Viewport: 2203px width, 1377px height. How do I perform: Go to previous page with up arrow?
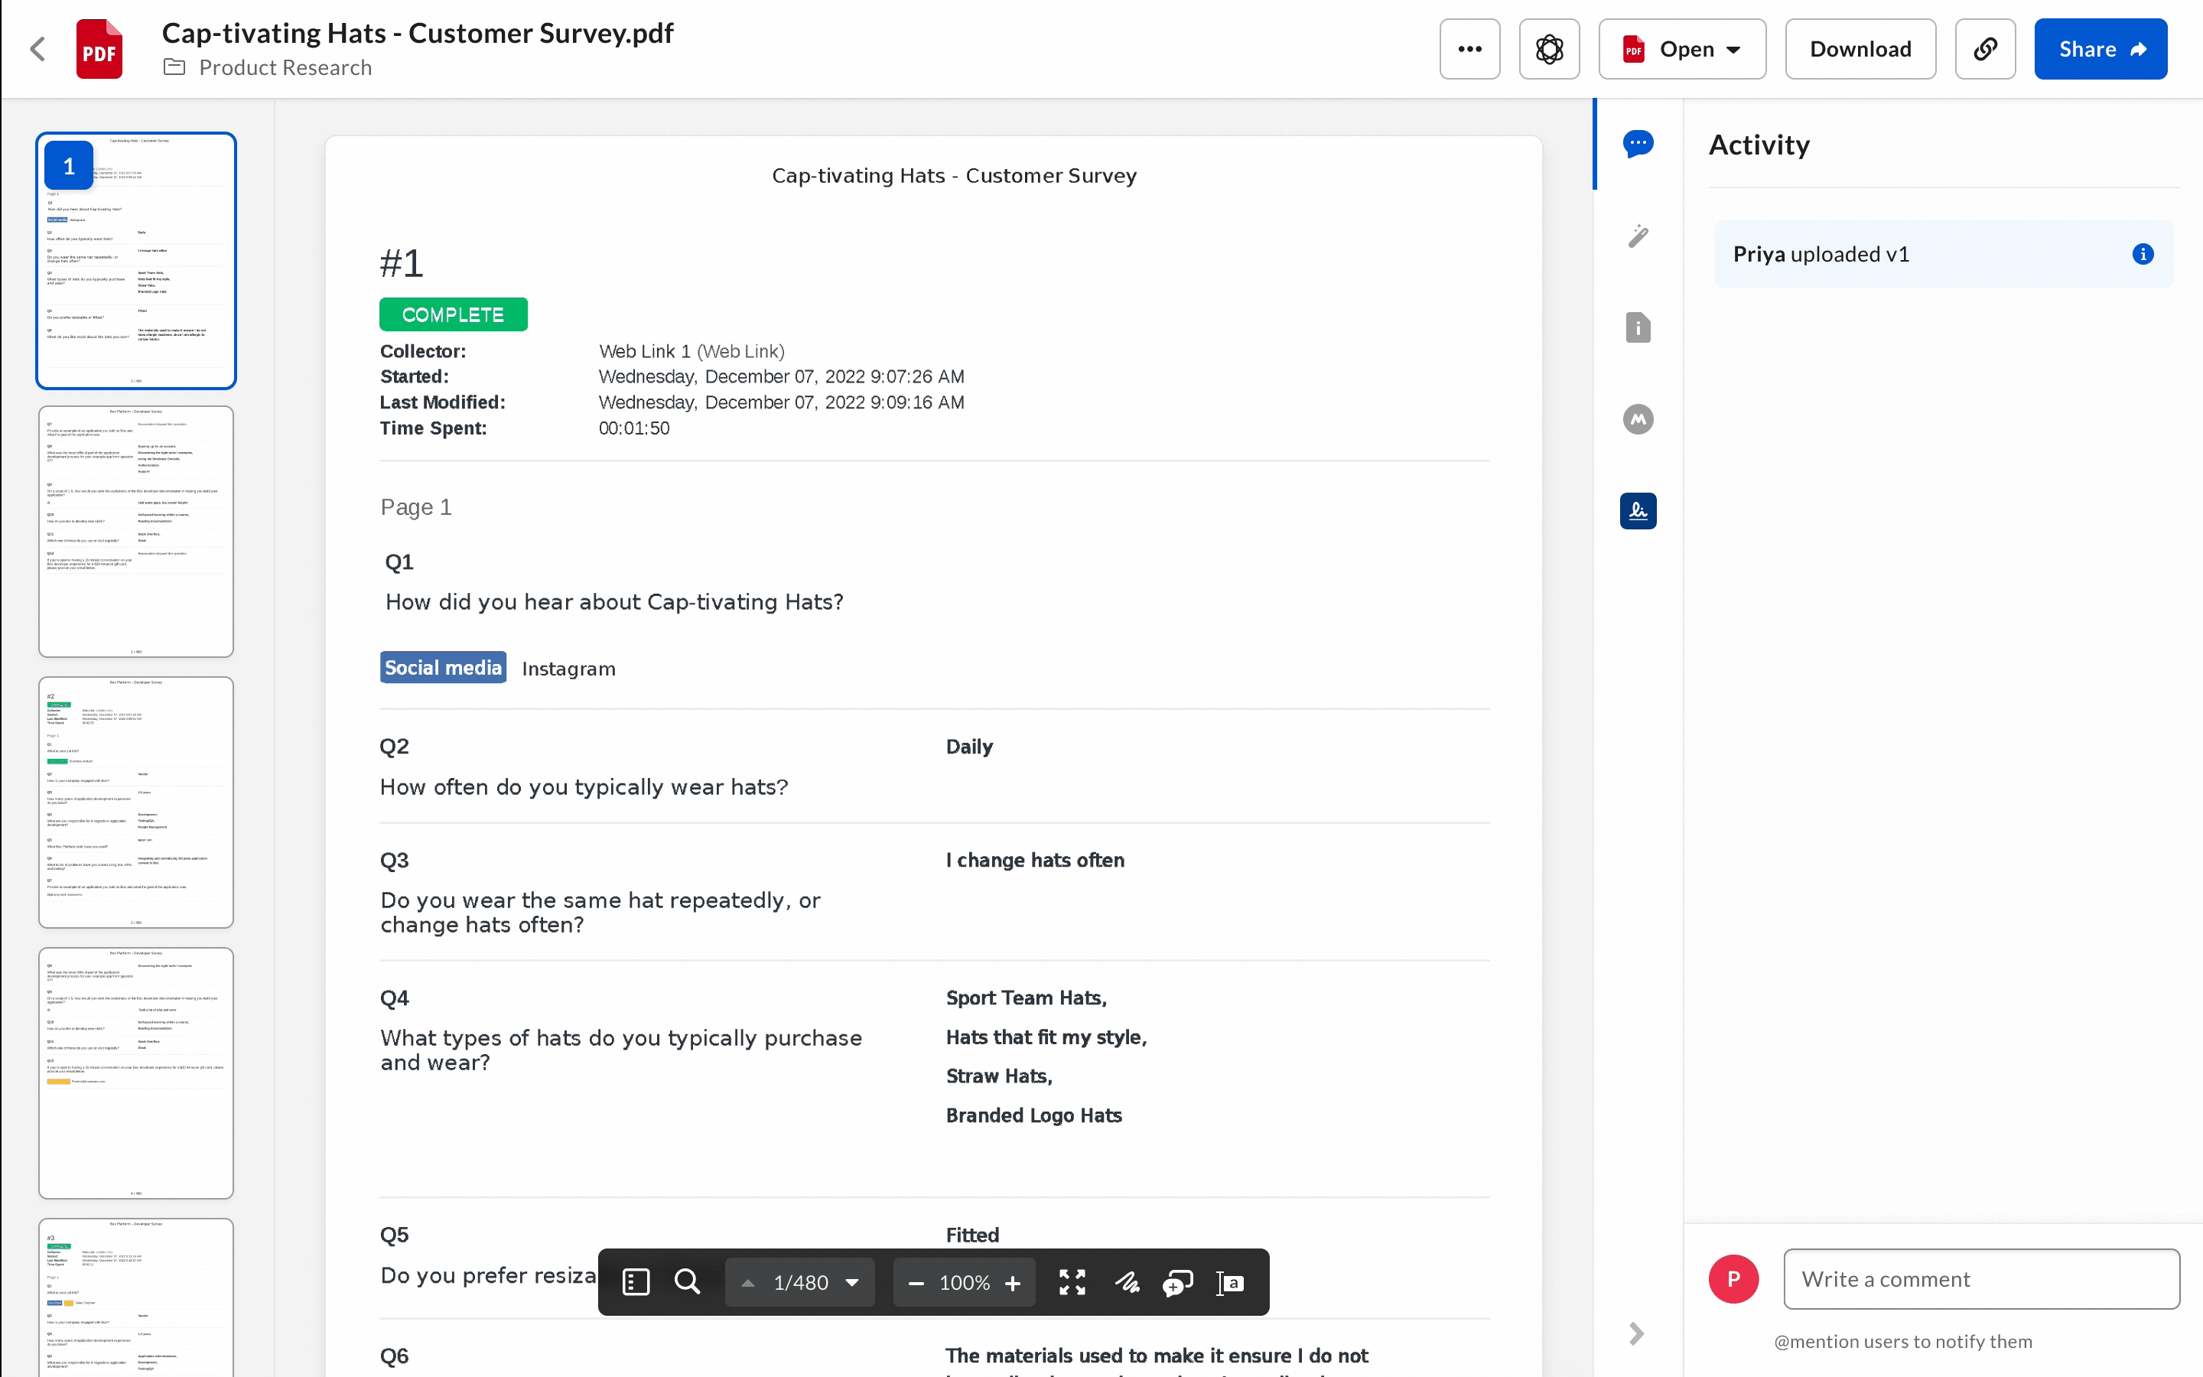point(747,1282)
